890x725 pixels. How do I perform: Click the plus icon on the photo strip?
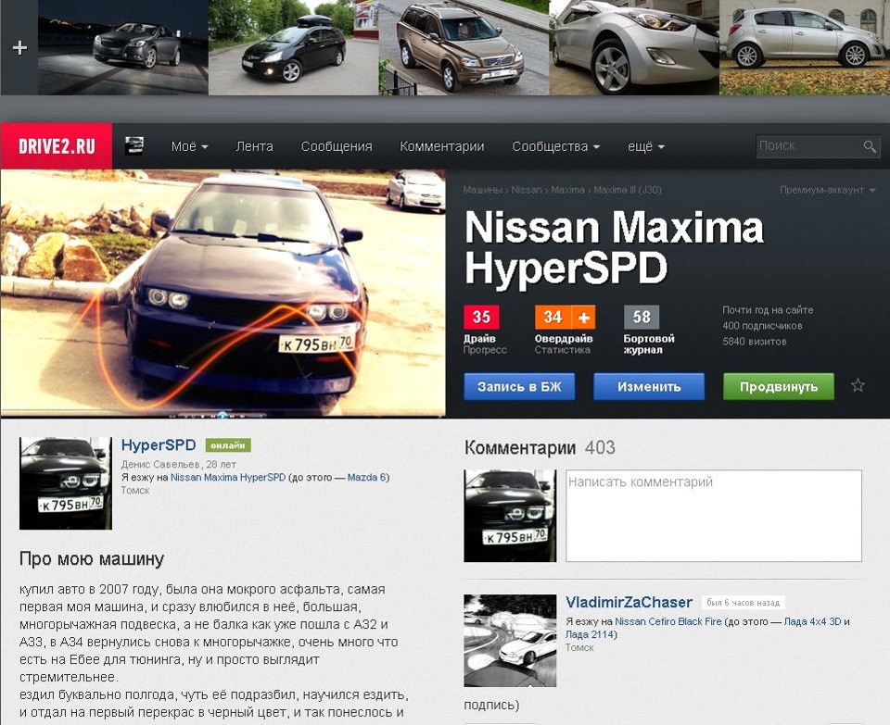(19, 47)
